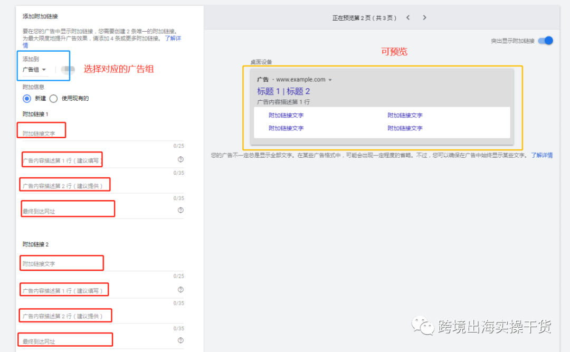Screen dimensions: 570x352
Task: Click the 附加链接 1 section heading
Action: (x=35, y=114)
